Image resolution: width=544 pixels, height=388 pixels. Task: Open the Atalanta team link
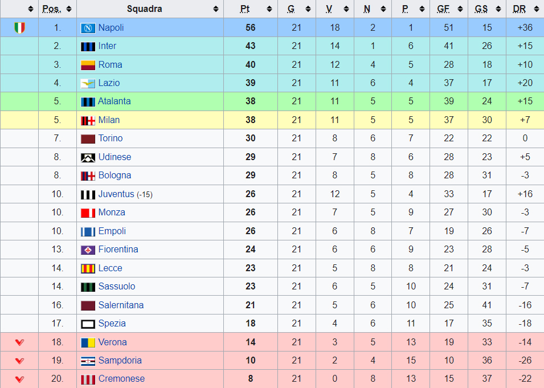(114, 101)
